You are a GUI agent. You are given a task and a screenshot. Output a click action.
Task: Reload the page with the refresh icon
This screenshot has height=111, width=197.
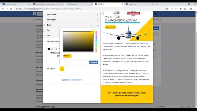(x=11, y=9)
